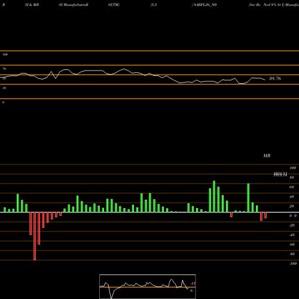Click the RSI value 38.76 label

(x=275, y=78)
